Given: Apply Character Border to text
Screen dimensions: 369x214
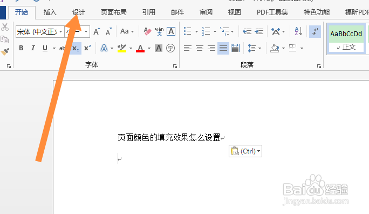Looking at the screenshot, I should (171, 31).
